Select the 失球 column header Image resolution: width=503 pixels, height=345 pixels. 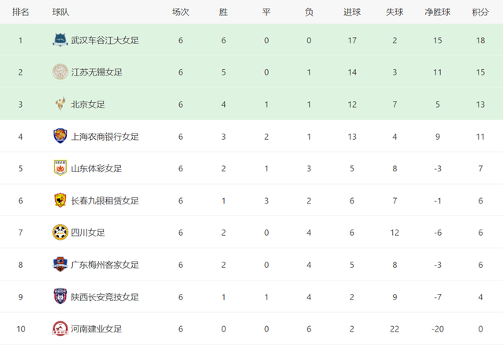395,13
